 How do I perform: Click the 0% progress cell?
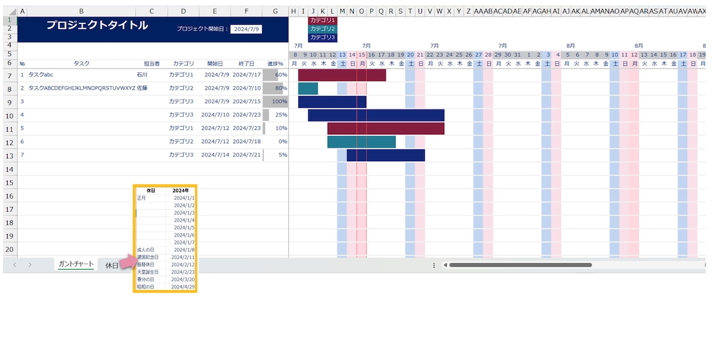(x=275, y=141)
